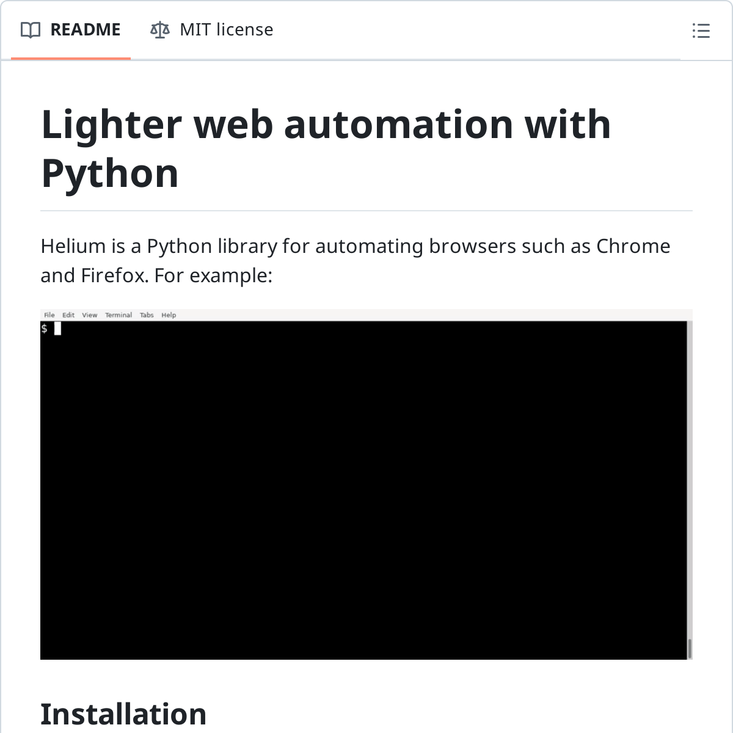Viewport: 733px width, 733px height.
Task: Click the terminal window's scrollbar thumb
Action: 690,648
